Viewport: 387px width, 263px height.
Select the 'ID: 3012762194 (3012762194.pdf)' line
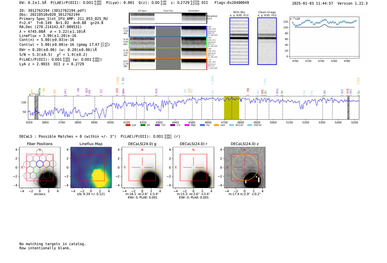tap(53, 10)
